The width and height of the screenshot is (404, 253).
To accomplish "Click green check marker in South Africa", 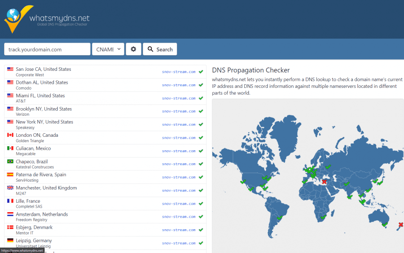I will 323,217.
